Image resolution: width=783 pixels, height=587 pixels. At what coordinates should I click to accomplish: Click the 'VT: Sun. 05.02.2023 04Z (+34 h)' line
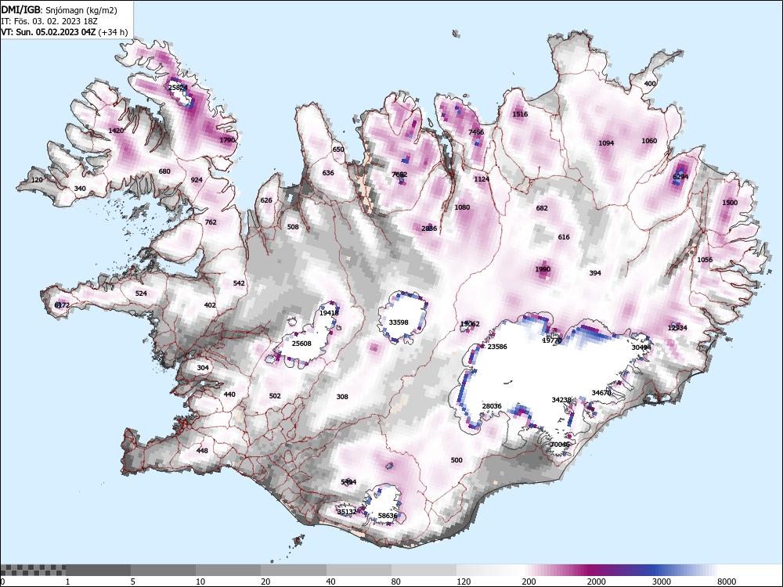(x=64, y=32)
